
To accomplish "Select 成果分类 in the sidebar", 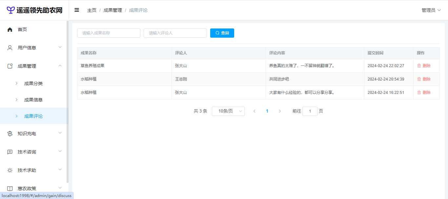I will 33,83.
